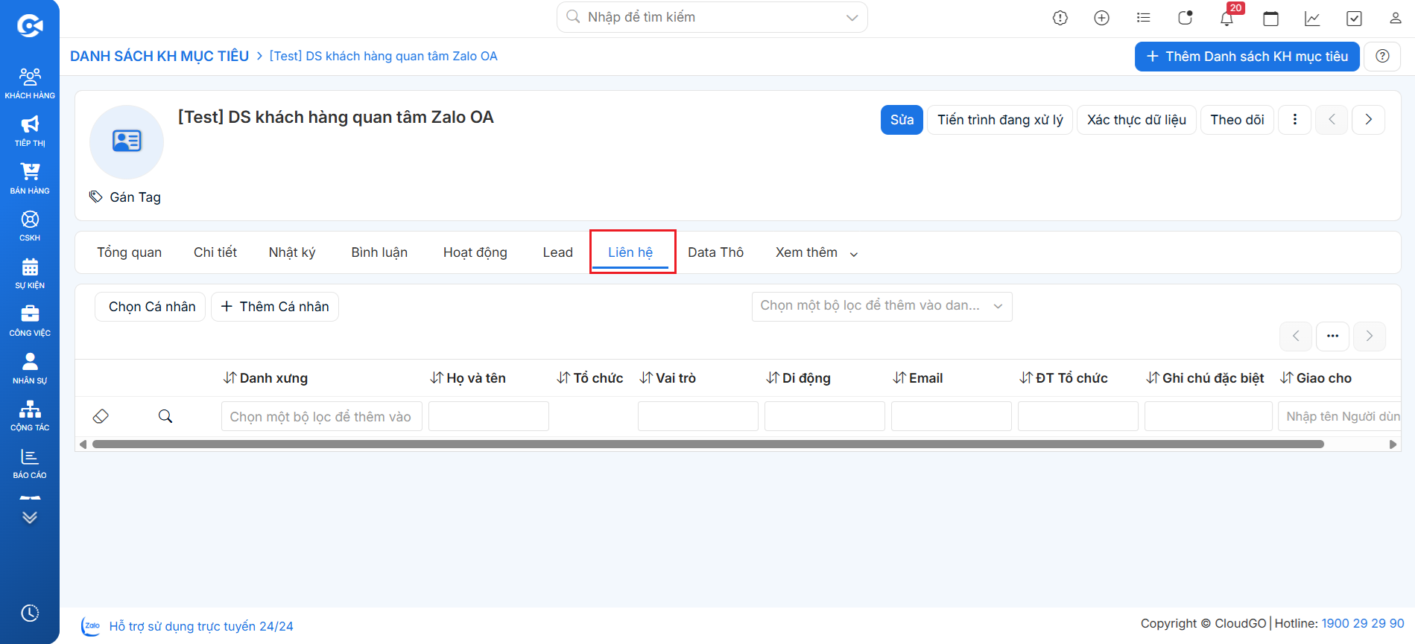Open the Báo cáo sidebar module
The image size is (1415, 644).
point(30,463)
